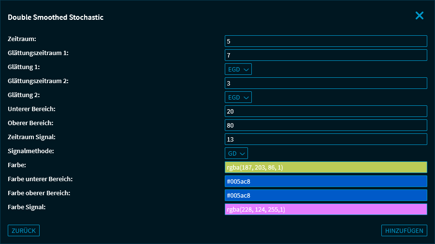This screenshot has width=435, height=244.
Task: Click the Unterer Bereich value field
Action: coord(326,111)
